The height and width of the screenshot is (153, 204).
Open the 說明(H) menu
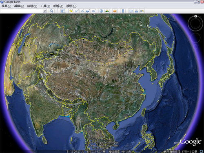71,6
